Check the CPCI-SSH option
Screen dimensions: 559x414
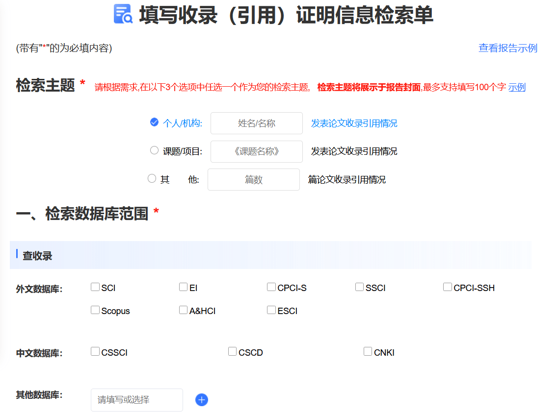[447, 286]
